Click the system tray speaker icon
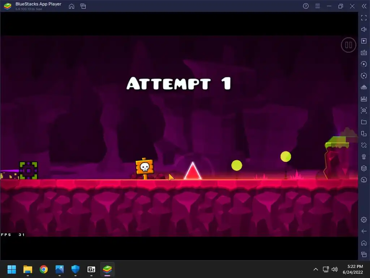Screen dimensions: 370x278 click(x=335, y=269)
